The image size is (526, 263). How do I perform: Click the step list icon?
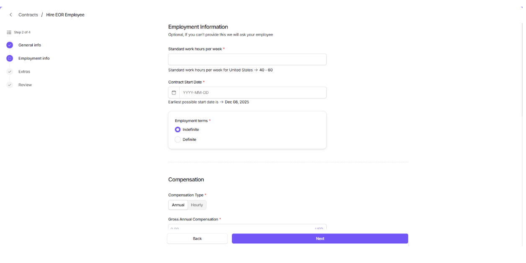(9, 33)
